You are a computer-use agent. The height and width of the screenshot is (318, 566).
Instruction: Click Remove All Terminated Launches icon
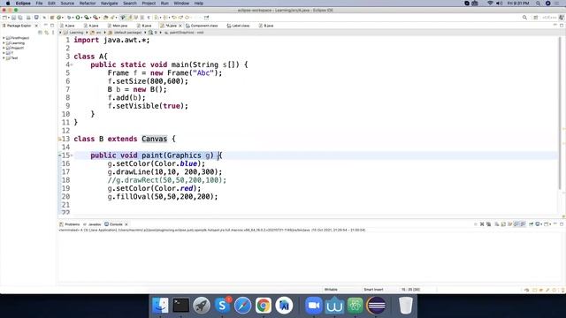tap(488, 223)
